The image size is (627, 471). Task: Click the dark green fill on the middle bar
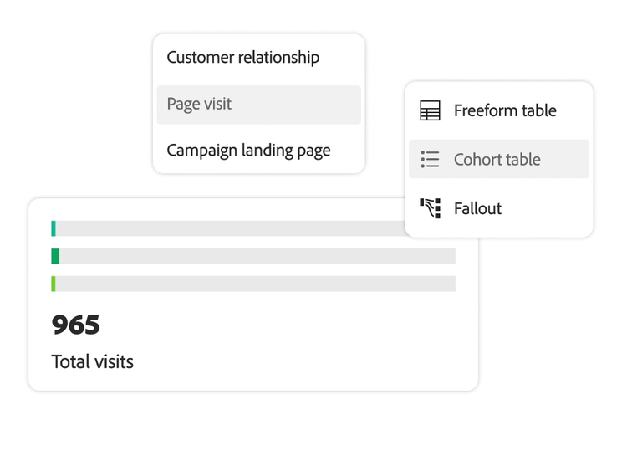coord(55,256)
